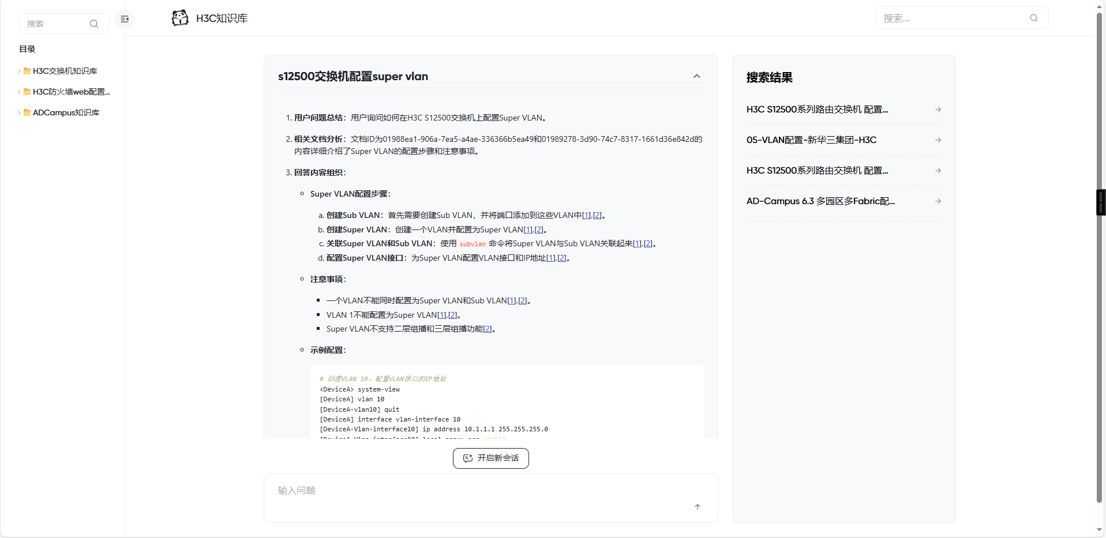
Task: Click the 注意事项 bullet text
Action: point(328,280)
